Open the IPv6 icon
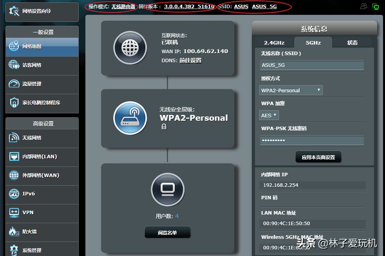Image resolution: width=385 pixels, height=256 pixels. pyautogui.click(x=14, y=194)
